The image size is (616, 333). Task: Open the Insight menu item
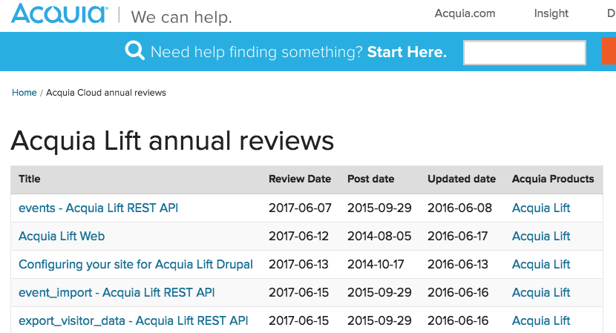tap(551, 13)
